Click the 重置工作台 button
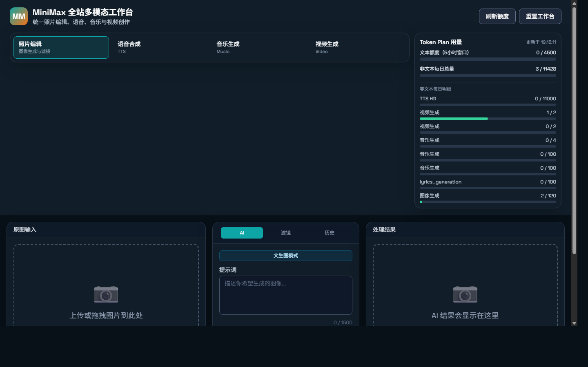 [x=540, y=16]
